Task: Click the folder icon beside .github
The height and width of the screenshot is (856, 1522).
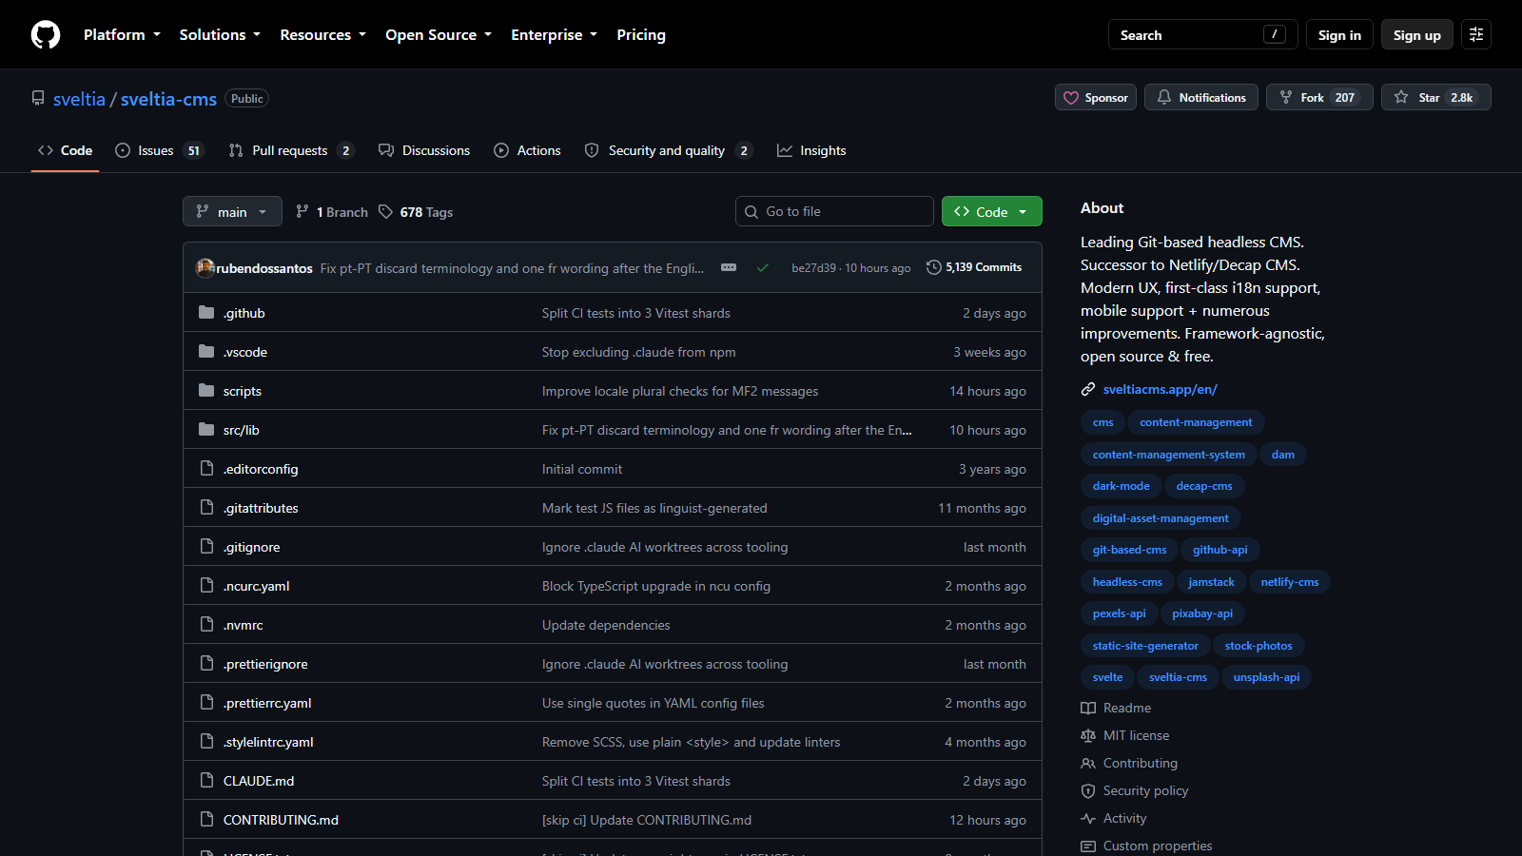Action: 206,313
